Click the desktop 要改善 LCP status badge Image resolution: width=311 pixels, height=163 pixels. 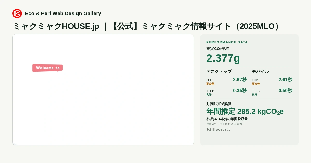[x=210, y=84]
